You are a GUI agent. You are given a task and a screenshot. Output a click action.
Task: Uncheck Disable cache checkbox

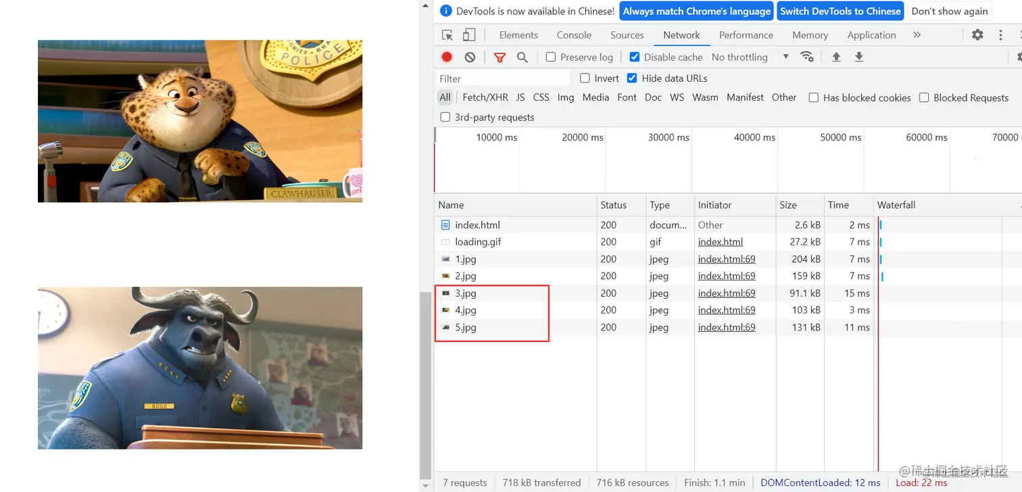(634, 57)
